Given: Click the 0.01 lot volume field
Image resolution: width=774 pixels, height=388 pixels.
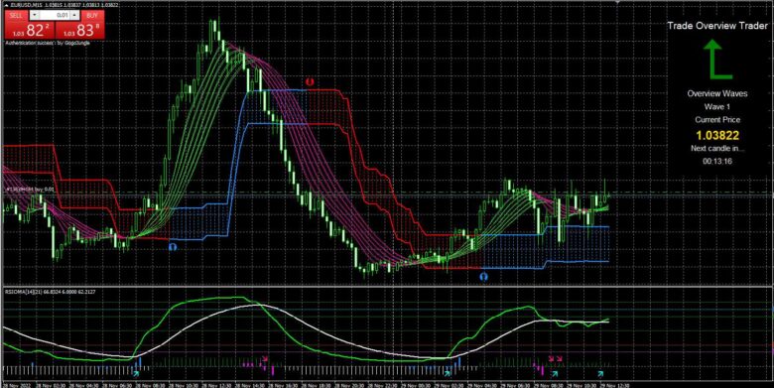Looking at the screenshot, I should (x=55, y=15).
